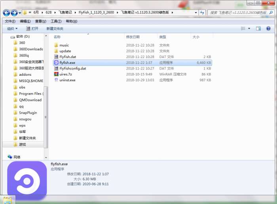Screen dimensions: 277x204
Task: Toggle the preview pane icon
Action: pyautogui.click(x=258, y=28)
